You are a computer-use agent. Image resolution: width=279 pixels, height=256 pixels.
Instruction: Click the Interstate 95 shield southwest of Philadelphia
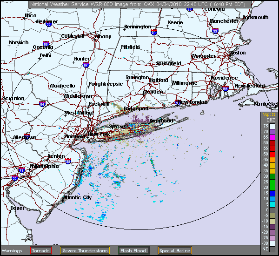[x=15, y=178]
